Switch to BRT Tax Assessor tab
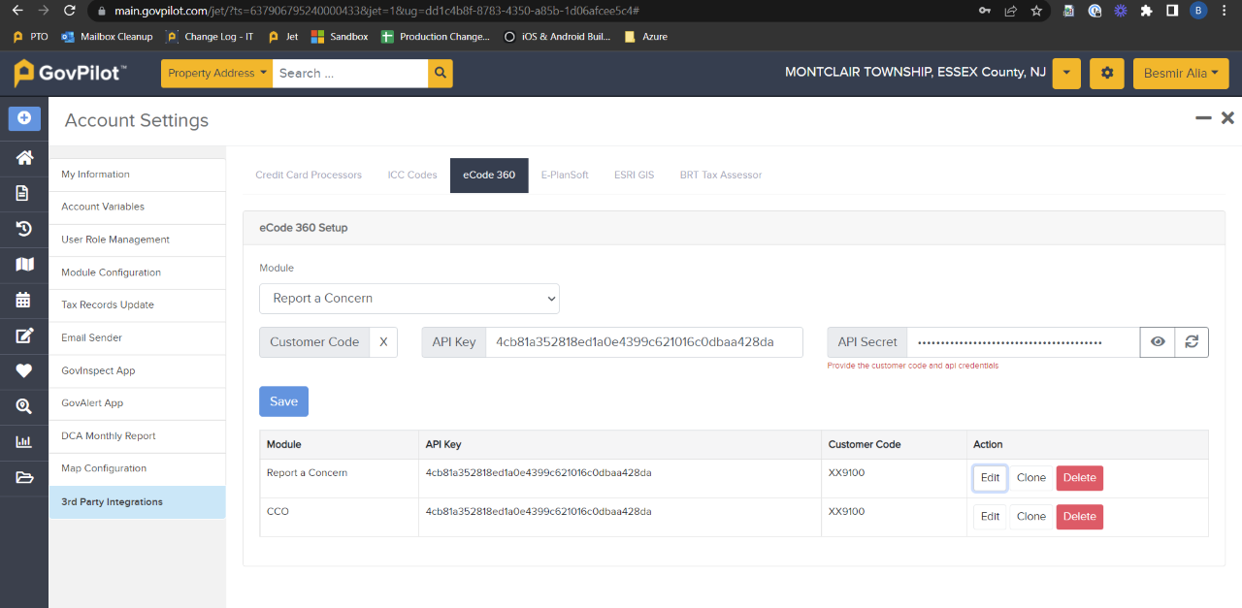Viewport: 1242px width, 608px height. [x=721, y=176]
